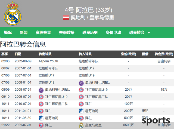Click the 200万 value cell

(128, 111)
